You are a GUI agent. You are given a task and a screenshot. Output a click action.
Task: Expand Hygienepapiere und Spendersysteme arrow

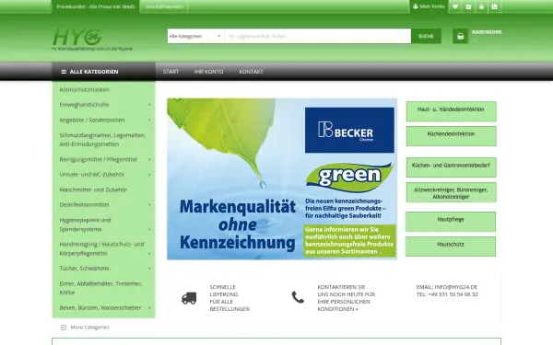(149, 229)
